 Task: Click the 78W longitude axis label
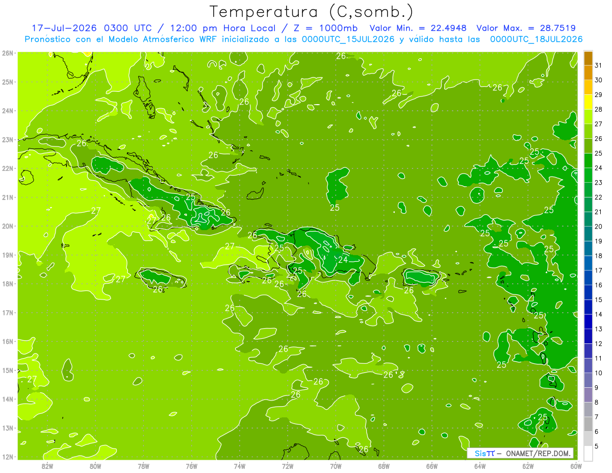click(143, 466)
